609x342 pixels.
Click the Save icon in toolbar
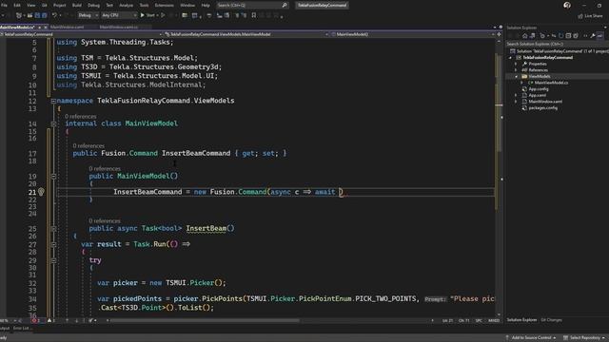pyautogui.click(x=37, y=15)
